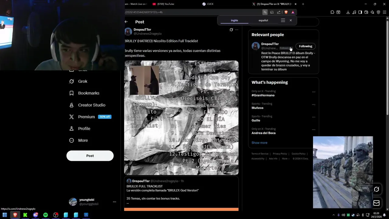Open the browser Downloads icon

pyautogui.click(x=348, y=12)
